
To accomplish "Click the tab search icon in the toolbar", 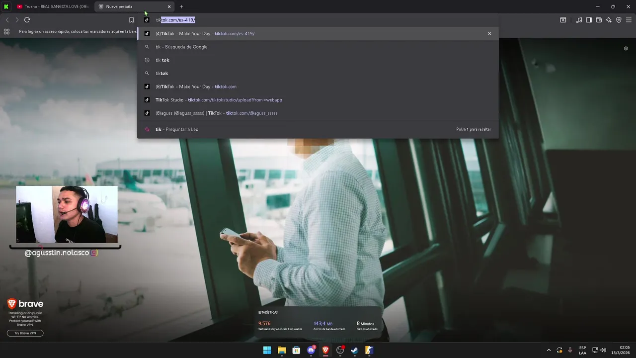I will tap(563, 20).
